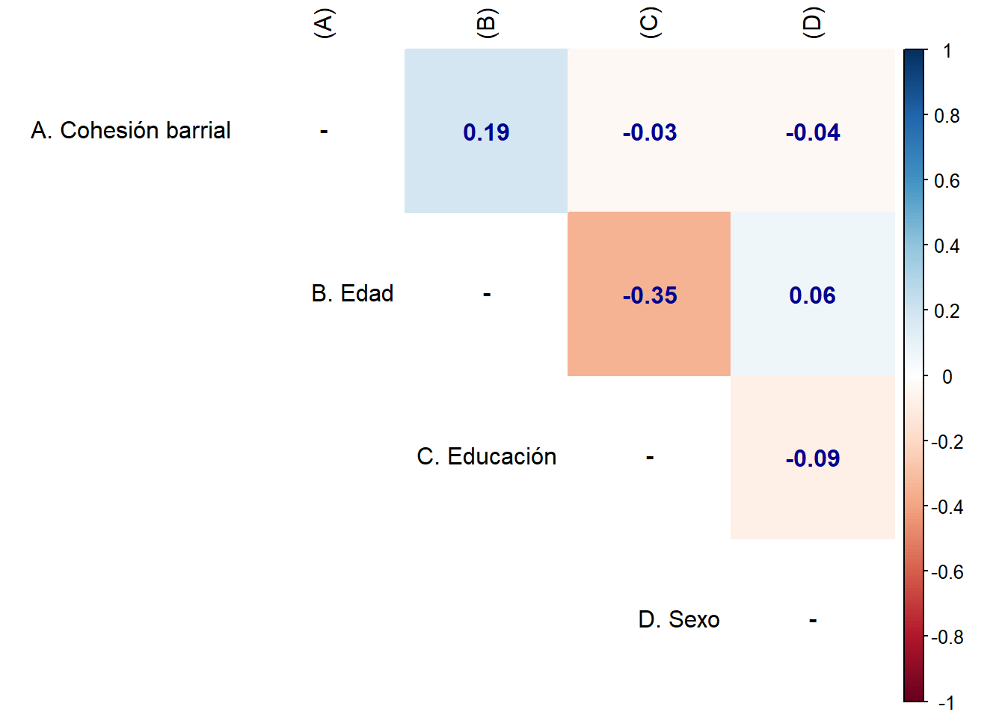Select the (C) column header
The image size is (1005, 718).
click(649, 23)
